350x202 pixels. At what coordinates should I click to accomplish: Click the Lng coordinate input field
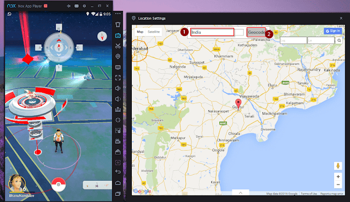point(293,40)
